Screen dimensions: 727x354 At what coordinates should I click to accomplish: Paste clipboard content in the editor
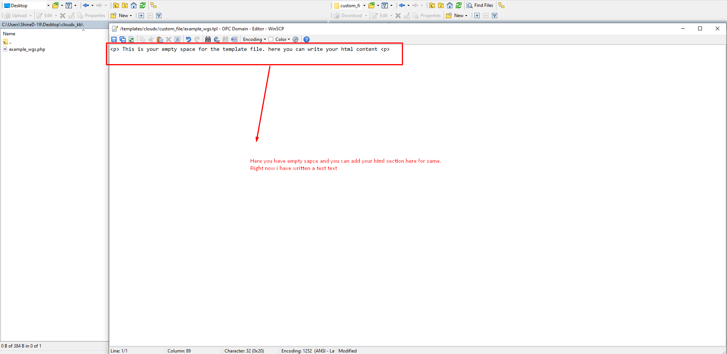[160, 39]
